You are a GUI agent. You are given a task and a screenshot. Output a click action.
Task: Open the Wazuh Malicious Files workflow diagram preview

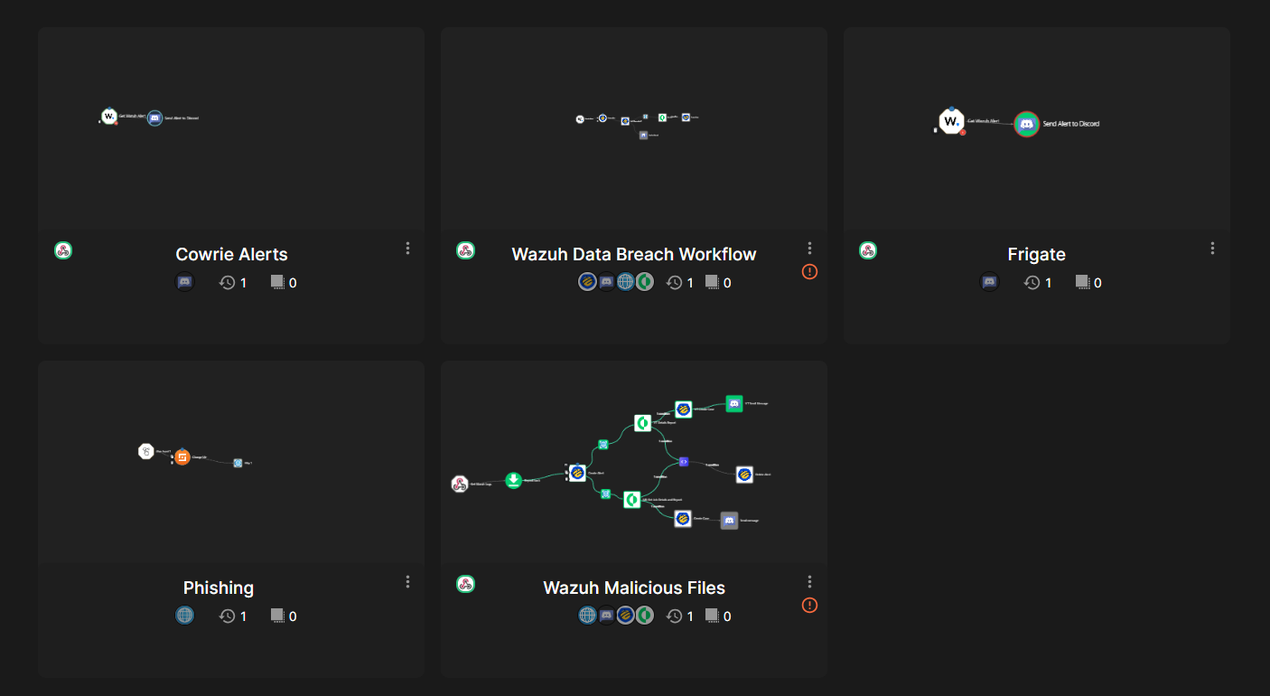point(634,462)
